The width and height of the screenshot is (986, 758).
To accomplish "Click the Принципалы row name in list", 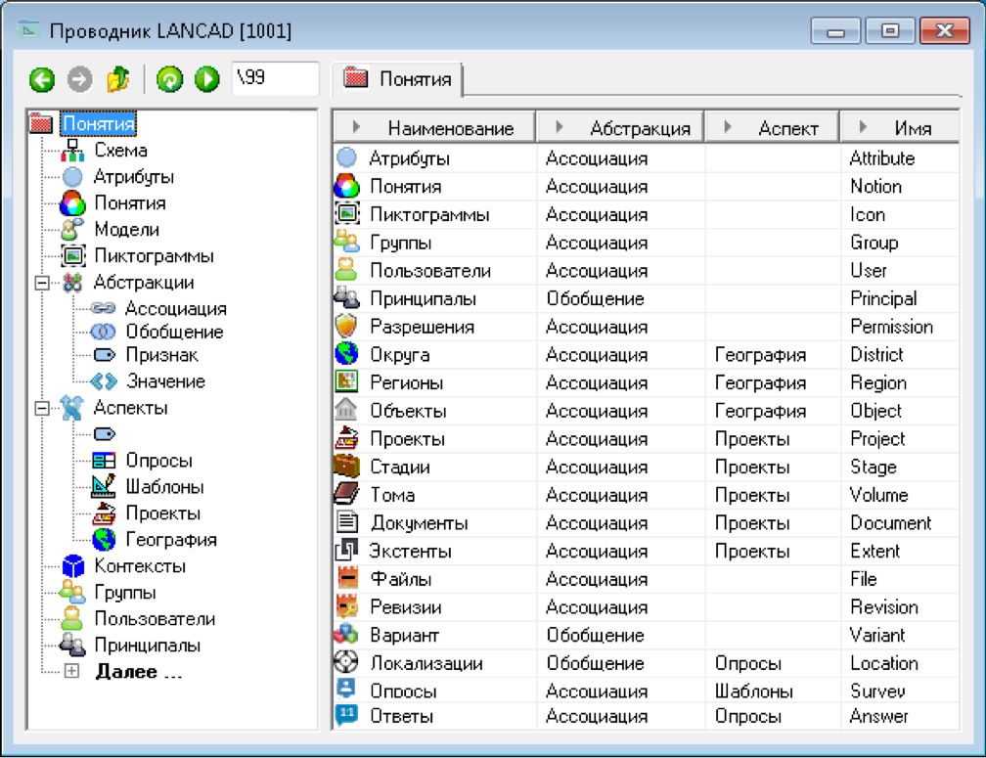I will tap(423, 298).
